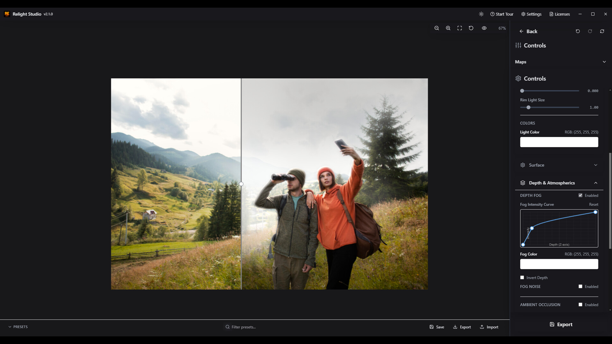The height and width of the screenshot is (344, 612).
Task: Toggle light theme with the sun icon
Action: click(481, 14)
